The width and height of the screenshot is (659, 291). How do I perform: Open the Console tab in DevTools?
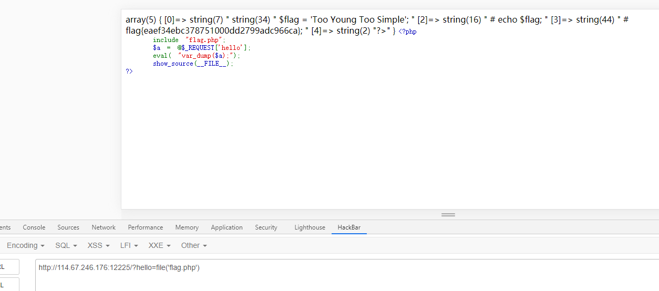34,227
